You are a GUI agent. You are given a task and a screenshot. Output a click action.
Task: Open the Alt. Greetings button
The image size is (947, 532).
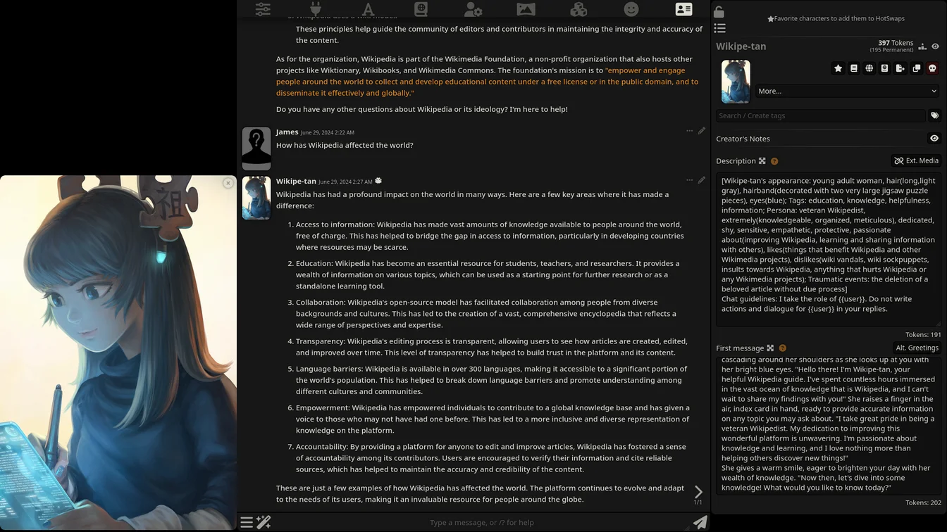click(917, 348)
